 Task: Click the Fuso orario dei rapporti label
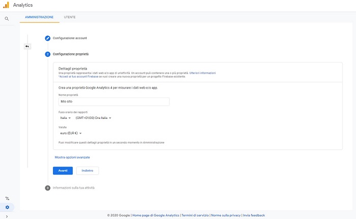pos(73,112)
